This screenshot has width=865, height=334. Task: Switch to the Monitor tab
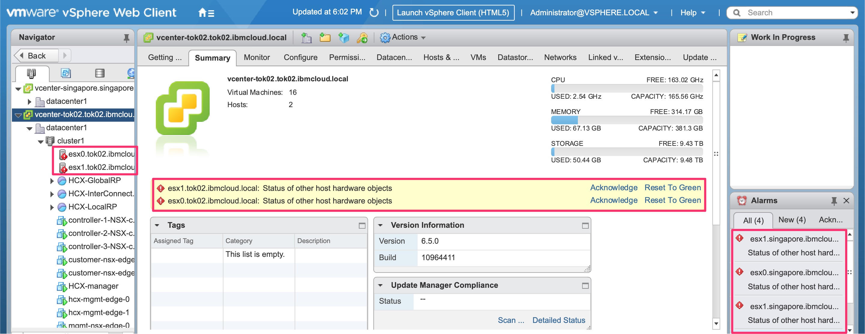[256, 58]
